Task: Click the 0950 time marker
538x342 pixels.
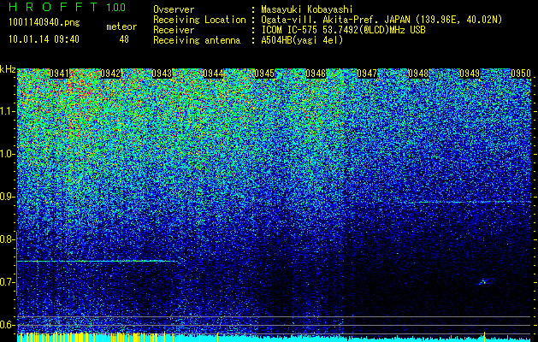Action: [521, 74]
